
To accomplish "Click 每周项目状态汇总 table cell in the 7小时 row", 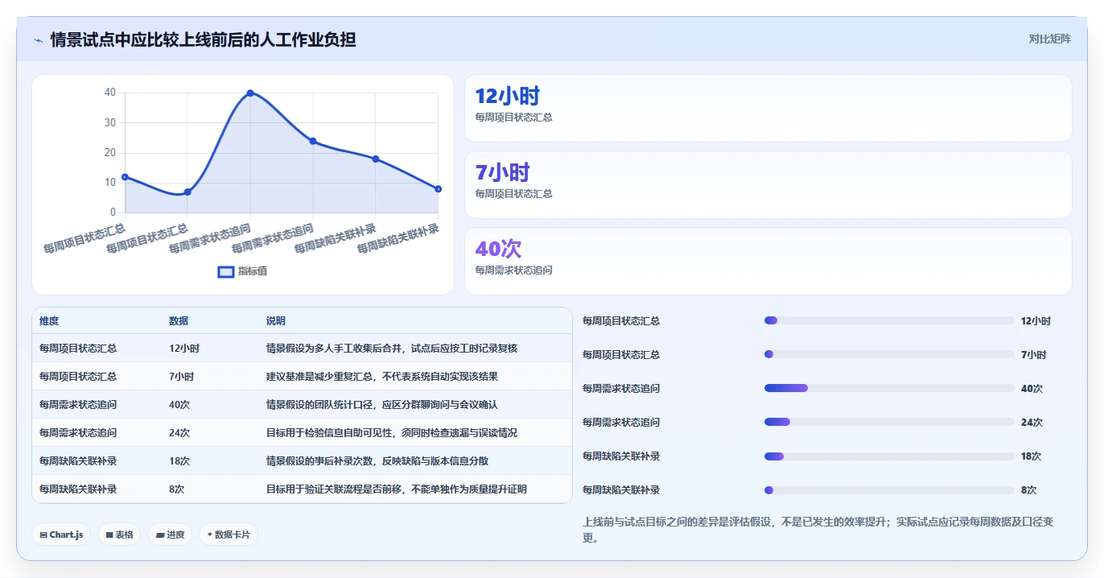I will pos(78,377).
